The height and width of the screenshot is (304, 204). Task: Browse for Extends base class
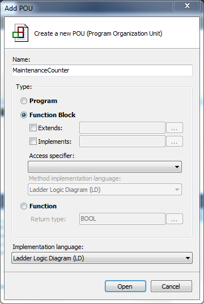[175, 127]
